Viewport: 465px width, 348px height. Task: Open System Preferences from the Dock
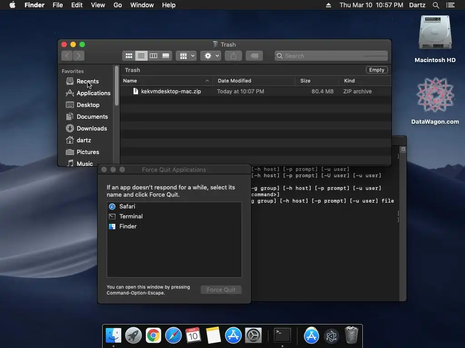[253, 336]
